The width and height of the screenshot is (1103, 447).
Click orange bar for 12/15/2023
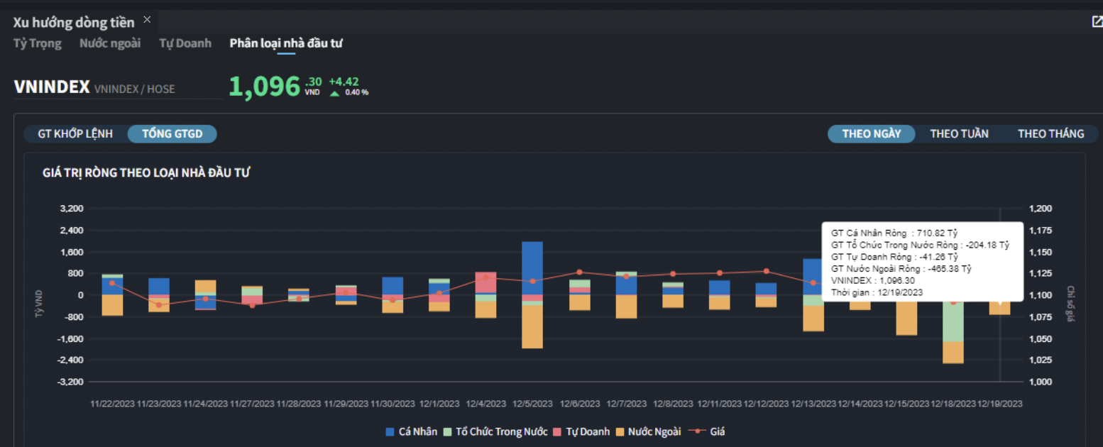pyautogui.click(x=906, y=316)
